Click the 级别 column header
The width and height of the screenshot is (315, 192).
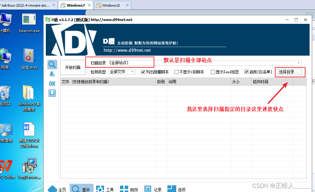[162, 82]
